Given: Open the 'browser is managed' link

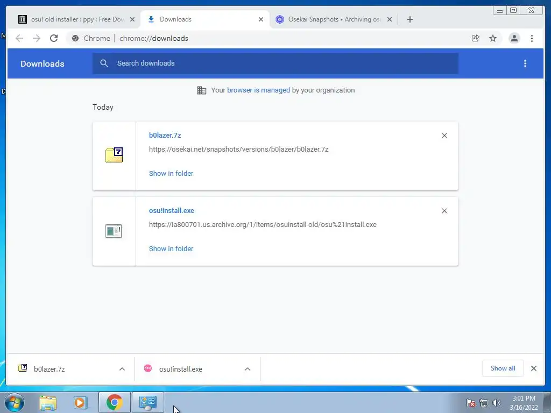Looking at the screenshot, I should tap(258, 90).
